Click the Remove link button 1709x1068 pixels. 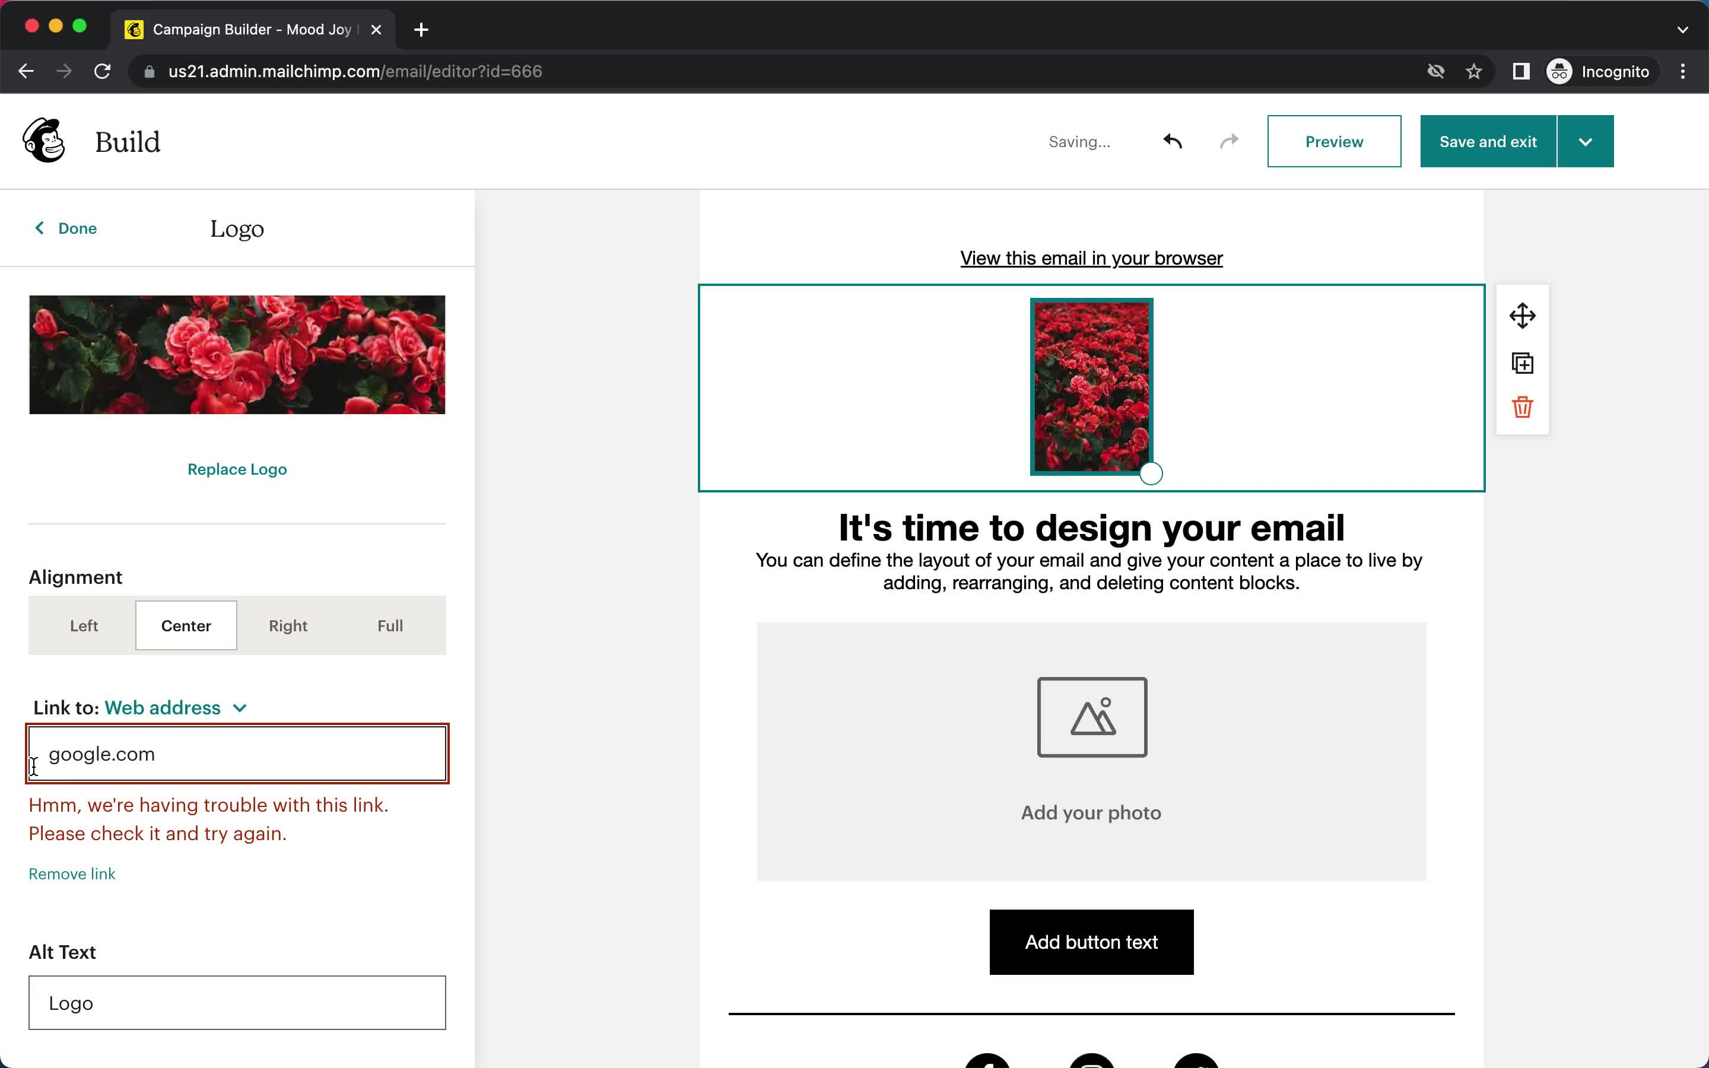[x=71, y=873]
